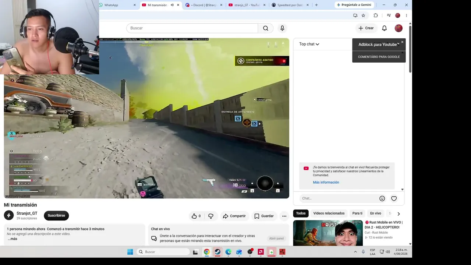Viewport: 471px width, 265px height.
Task: Open Task View on the taskbar
Action: point(195,252)
